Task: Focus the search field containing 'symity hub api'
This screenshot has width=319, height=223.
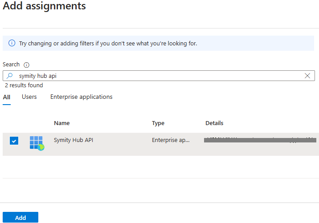Action: pos(156,76)
